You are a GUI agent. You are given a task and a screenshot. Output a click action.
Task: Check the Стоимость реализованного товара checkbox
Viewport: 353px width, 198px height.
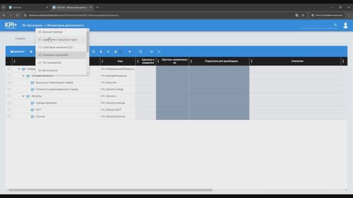[x=9, y=89]
